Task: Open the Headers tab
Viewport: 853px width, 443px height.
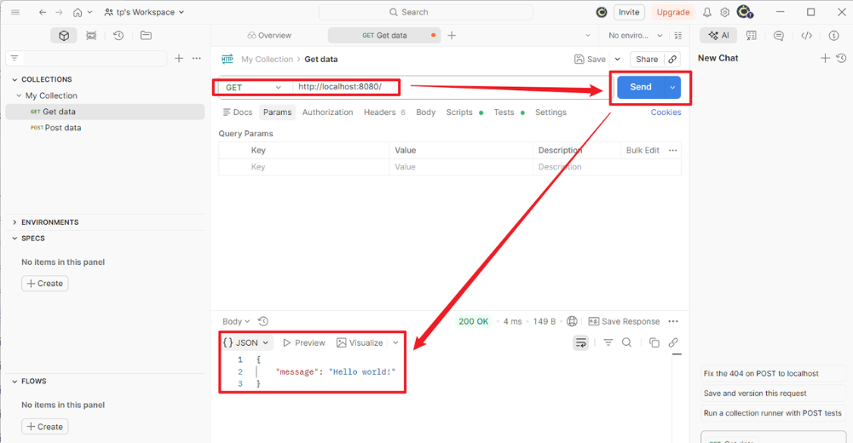Action: click(384, 112)
